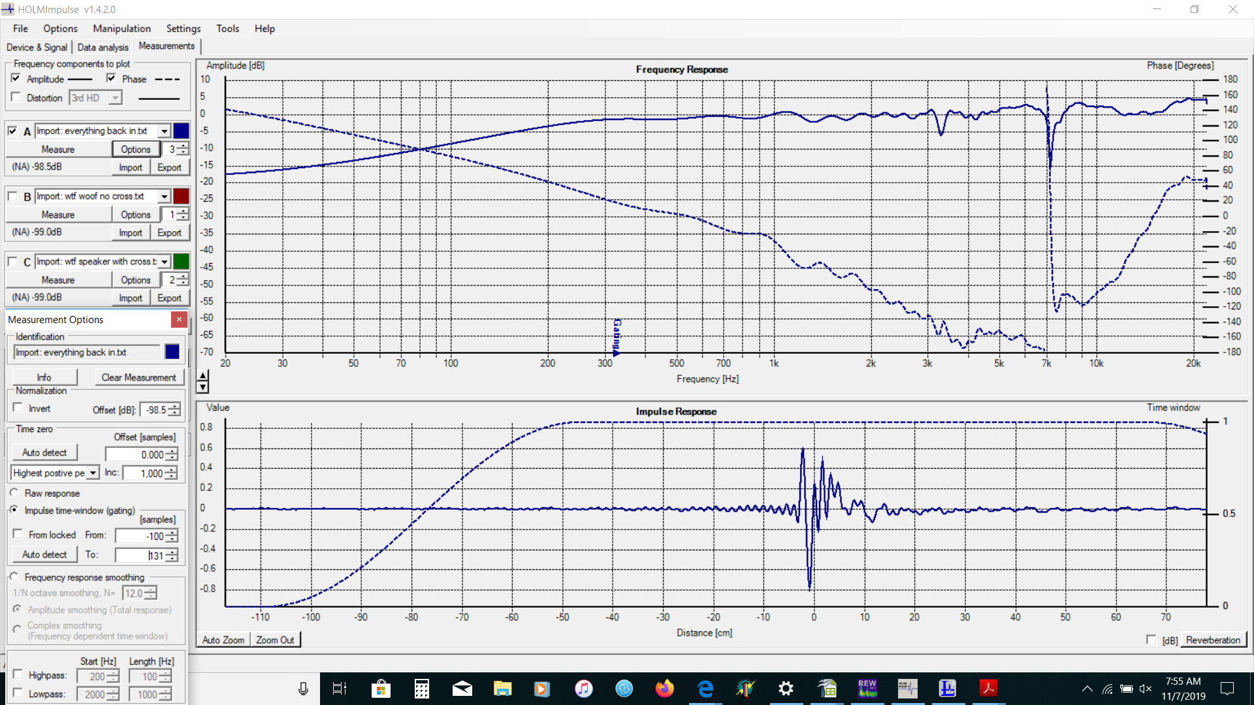Open the 3rd HD distortion dropdown
The height and width of the screenshot is (705, 1254).
click(x=116, y=98)
